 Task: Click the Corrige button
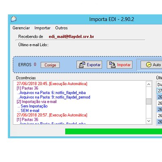pos(50,65)
